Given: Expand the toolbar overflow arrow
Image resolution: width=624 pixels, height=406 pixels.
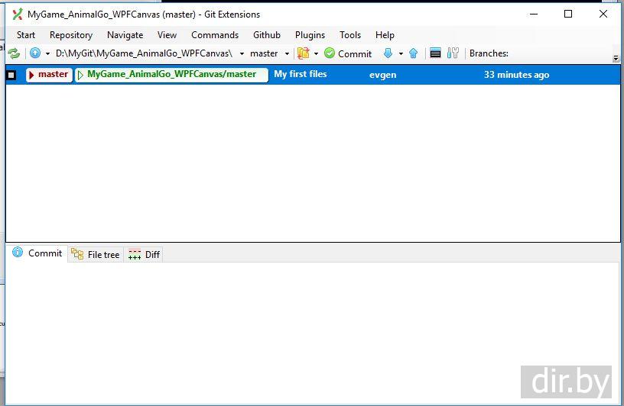Looking at the screenshot, I should 616,59.
